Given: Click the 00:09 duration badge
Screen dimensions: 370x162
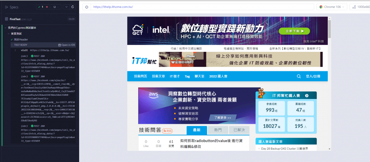Looking at the screenshot, I should [71, 19].
